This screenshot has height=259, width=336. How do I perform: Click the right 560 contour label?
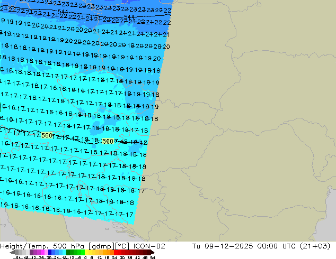108,142
